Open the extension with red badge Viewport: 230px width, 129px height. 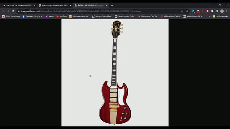coord(198,11)
